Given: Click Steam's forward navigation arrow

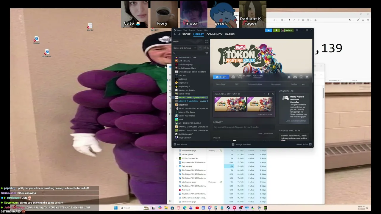Looking at the screenshot, I should tap(179, 34).
